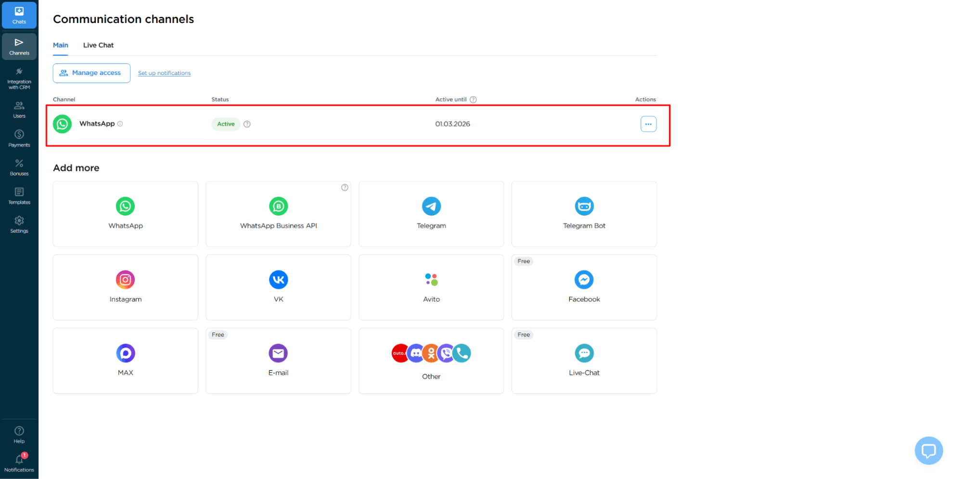Open the WhatsApp channel actions menu
This screenshot has width=962, height=479.
648,124
